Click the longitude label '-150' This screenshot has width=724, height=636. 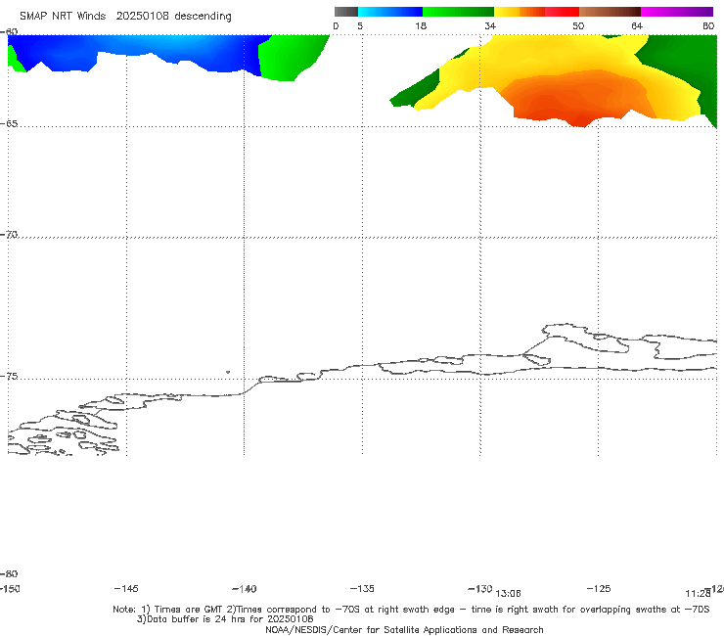pyautogui.click(x=10, y=588)
